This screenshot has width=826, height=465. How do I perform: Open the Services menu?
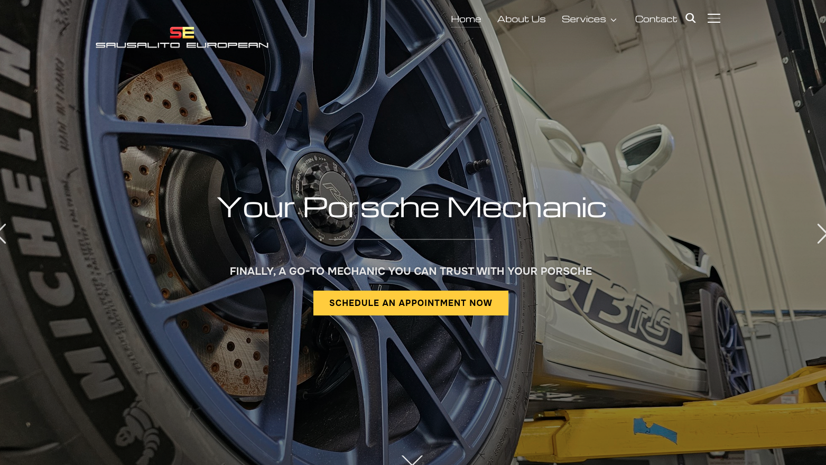click(584, 19)
